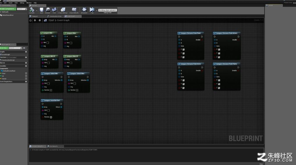Screen dimensions: 296x165
Task: Select EventGraph in My Blueprint list
Action: pyautogui.click(x=6, y=55)
